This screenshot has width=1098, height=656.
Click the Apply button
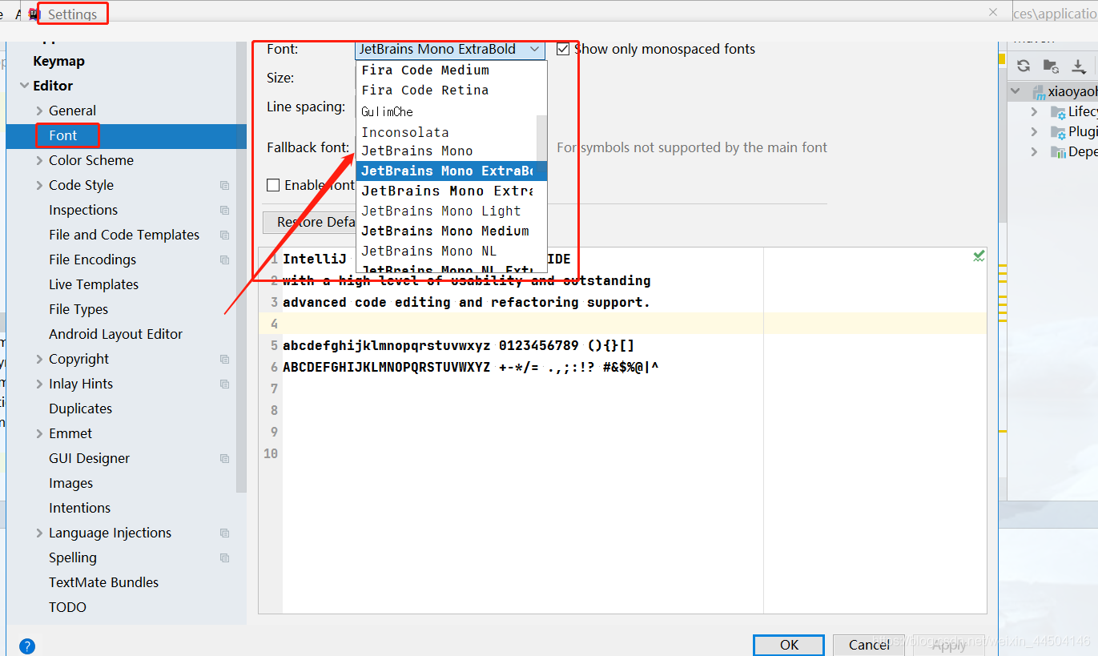coord(949,645)
